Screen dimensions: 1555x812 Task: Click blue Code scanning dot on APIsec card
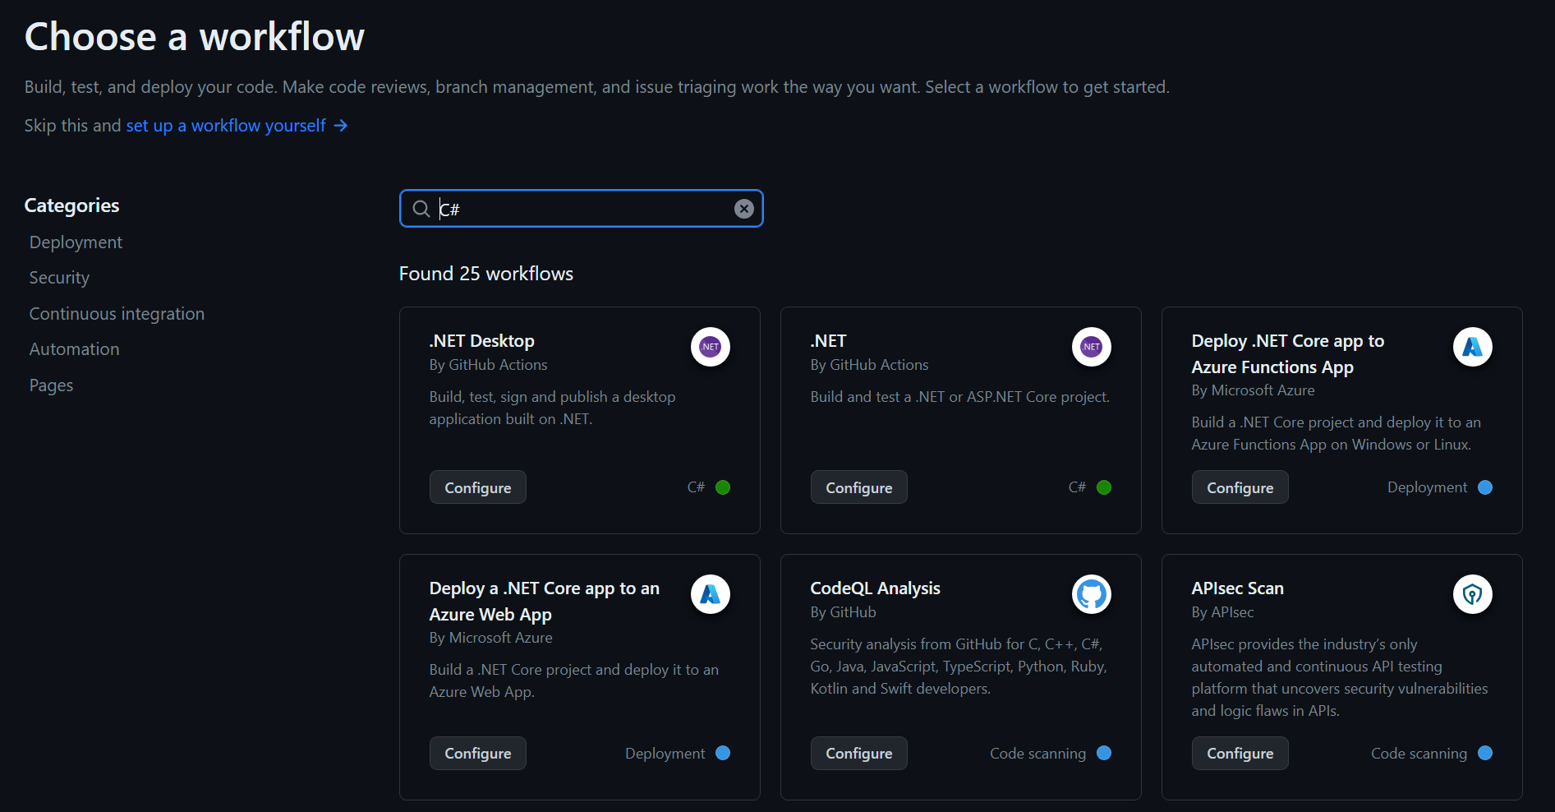[1485, 753]
